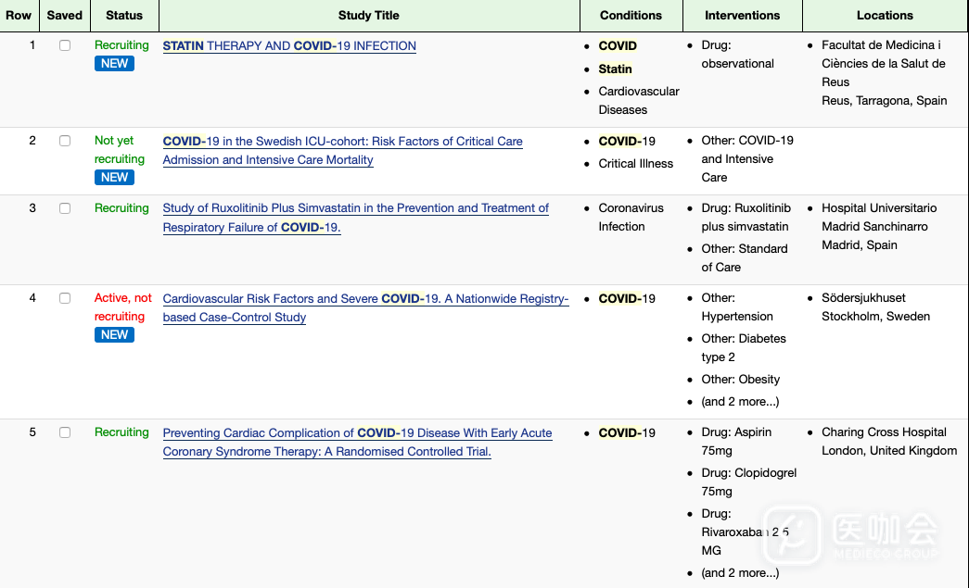Image resolution: width=969 pixels, height=588 pixels.
Task: Toggle the Saved checkbox for row 5
Action: pyautogui.click(x=65, y=432)
